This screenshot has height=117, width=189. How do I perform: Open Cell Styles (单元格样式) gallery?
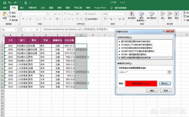coord(151,16)
